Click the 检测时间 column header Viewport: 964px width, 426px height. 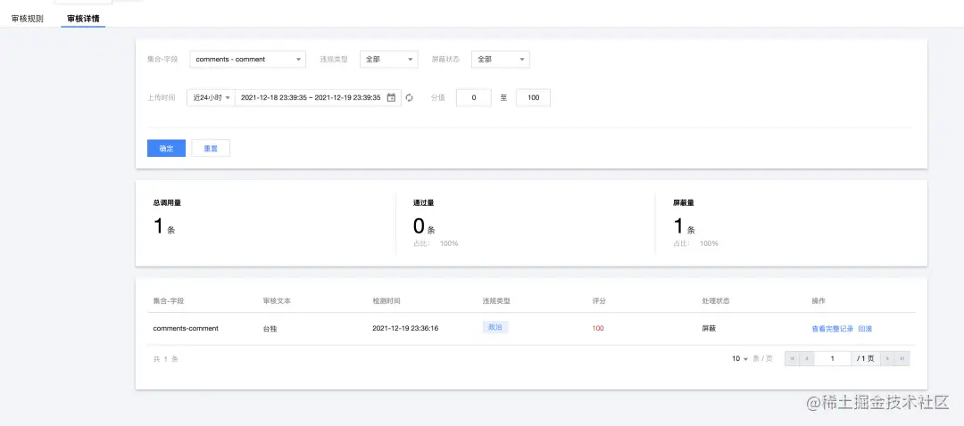386,301
